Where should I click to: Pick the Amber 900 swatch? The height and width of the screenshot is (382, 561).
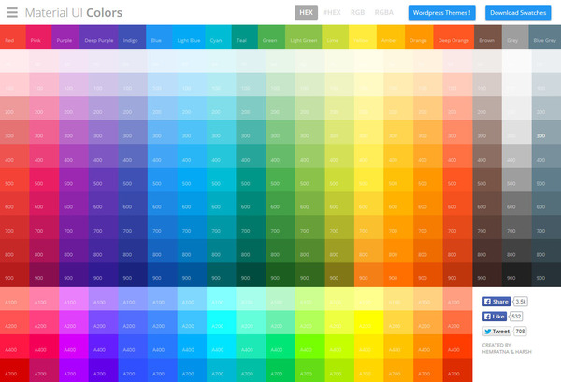pos(398,275)
